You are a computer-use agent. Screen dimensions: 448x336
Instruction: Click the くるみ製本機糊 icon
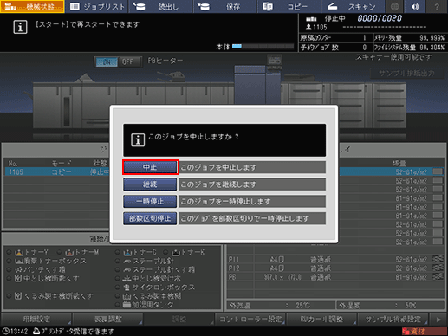(x=127, y=296)
